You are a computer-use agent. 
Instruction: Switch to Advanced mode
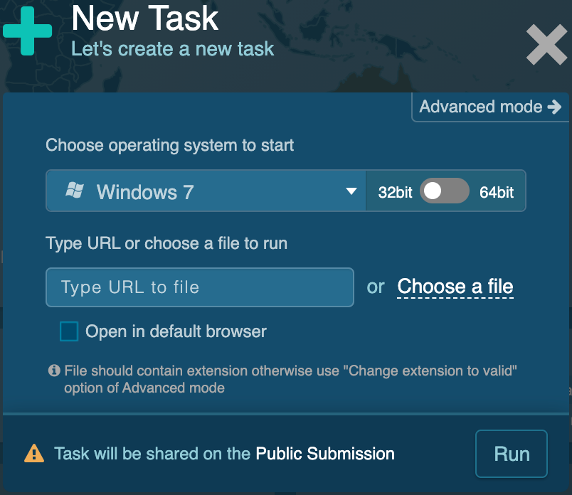[x=481, y=107]
